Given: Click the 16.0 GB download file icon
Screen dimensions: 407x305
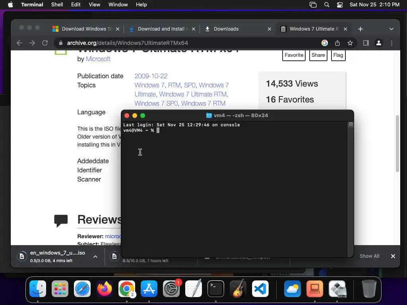Looking at the screenshot, I should (114, 256).
